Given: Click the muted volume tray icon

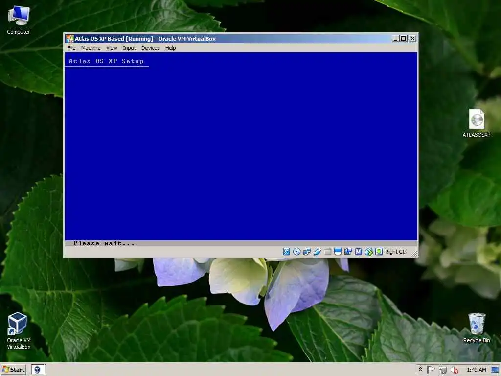Looking at the screenshot, I should (x=454, y=370).
